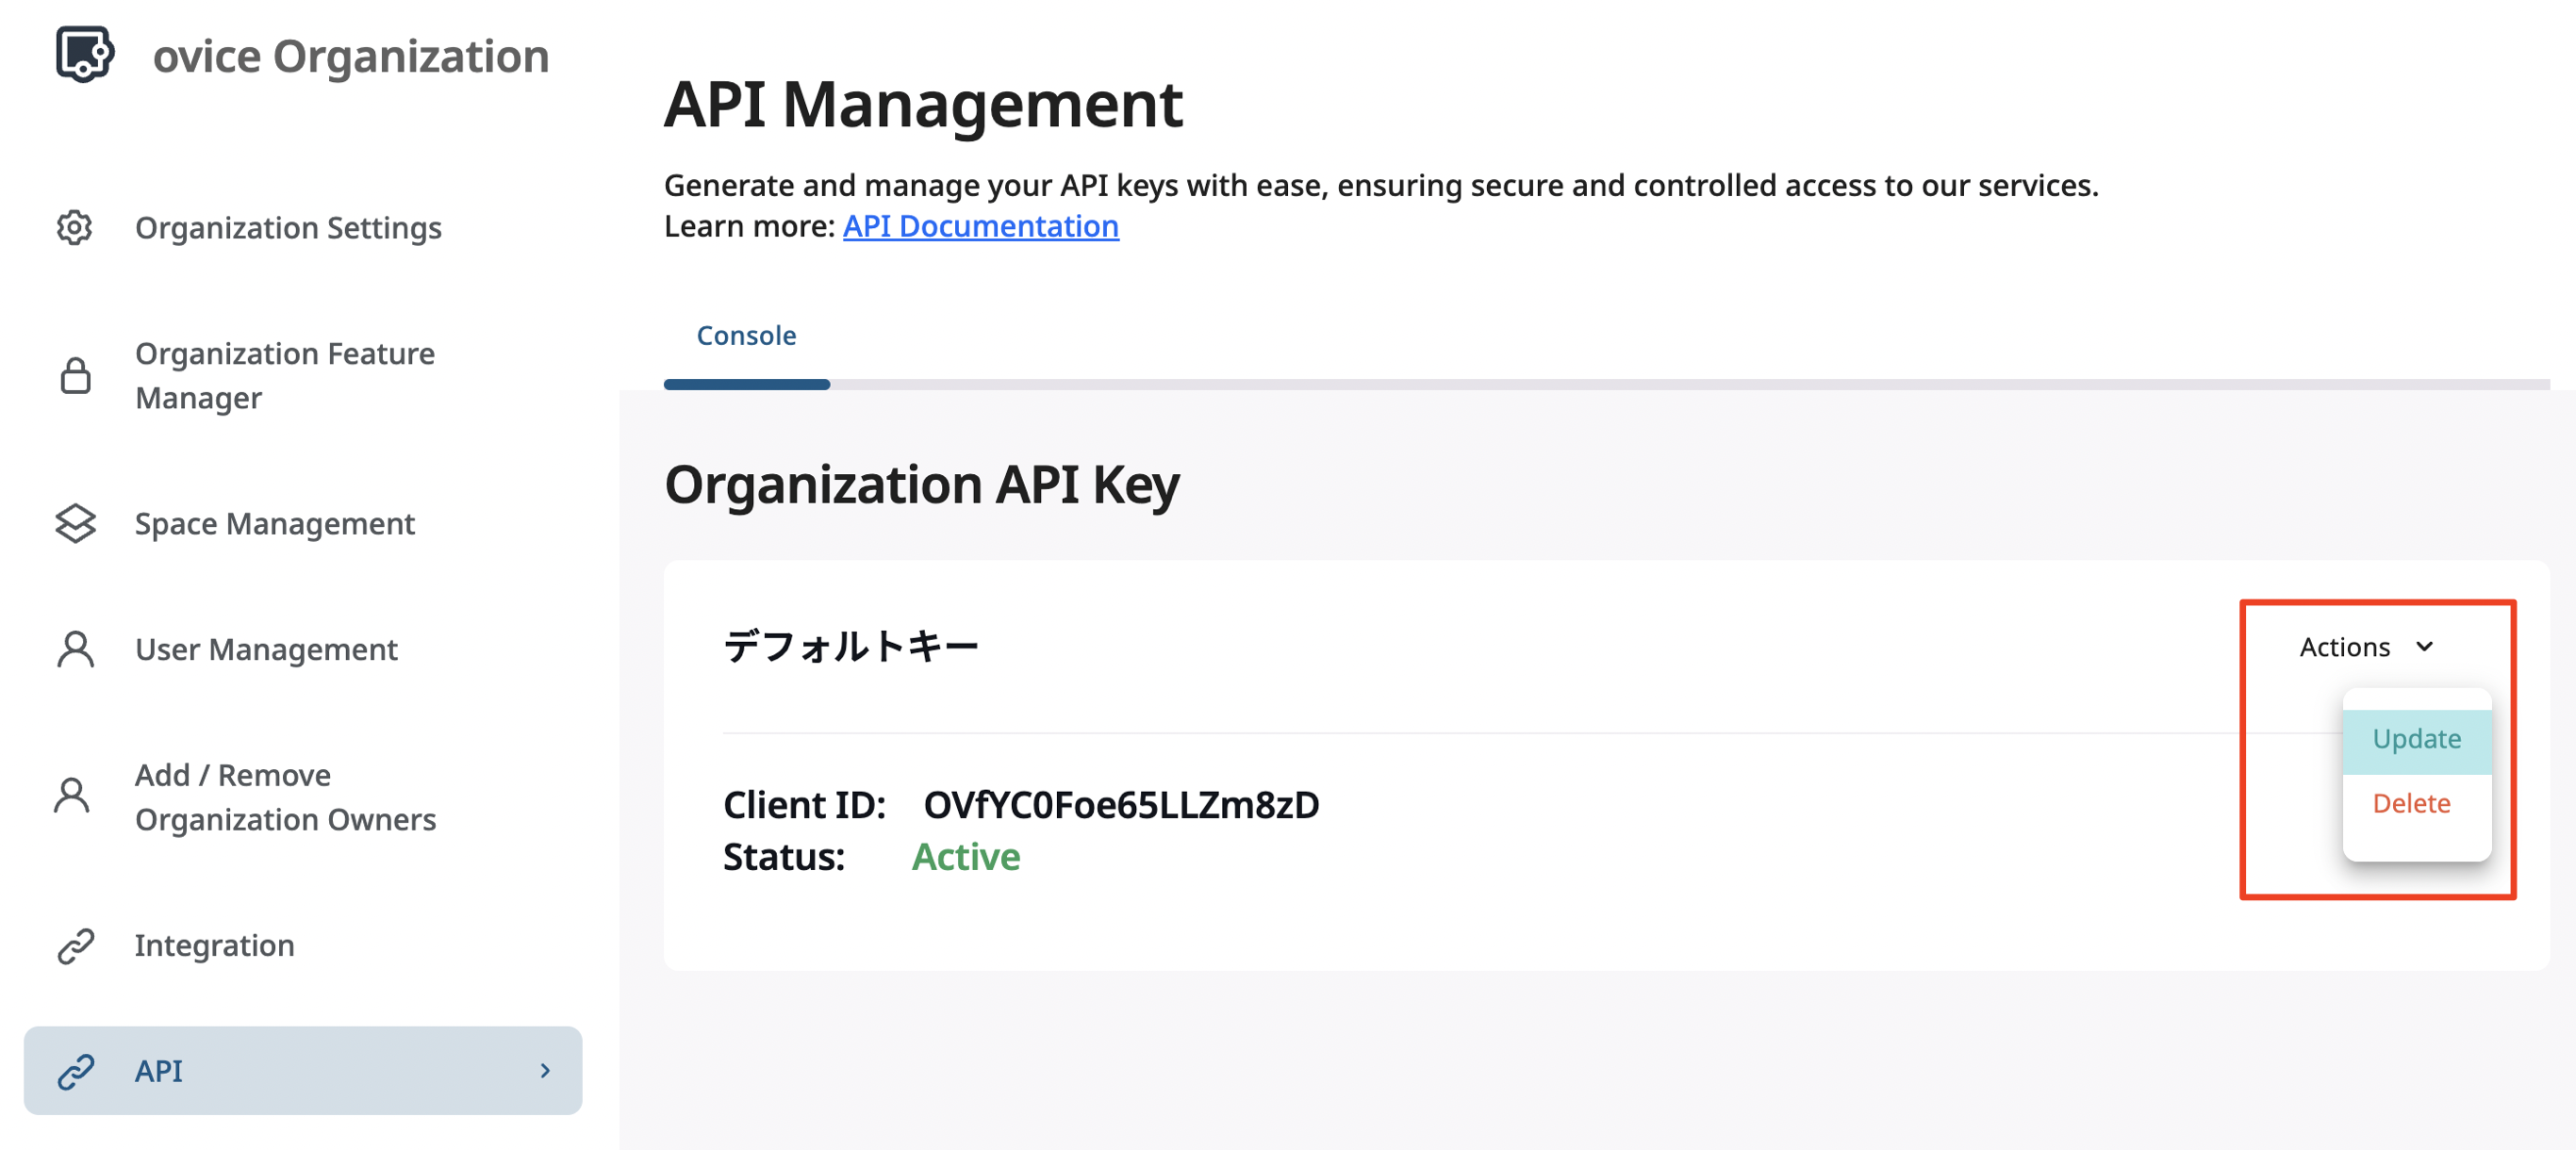
Task: Click the lock icon for Feature Manager
Action: (x=75, y=376)
